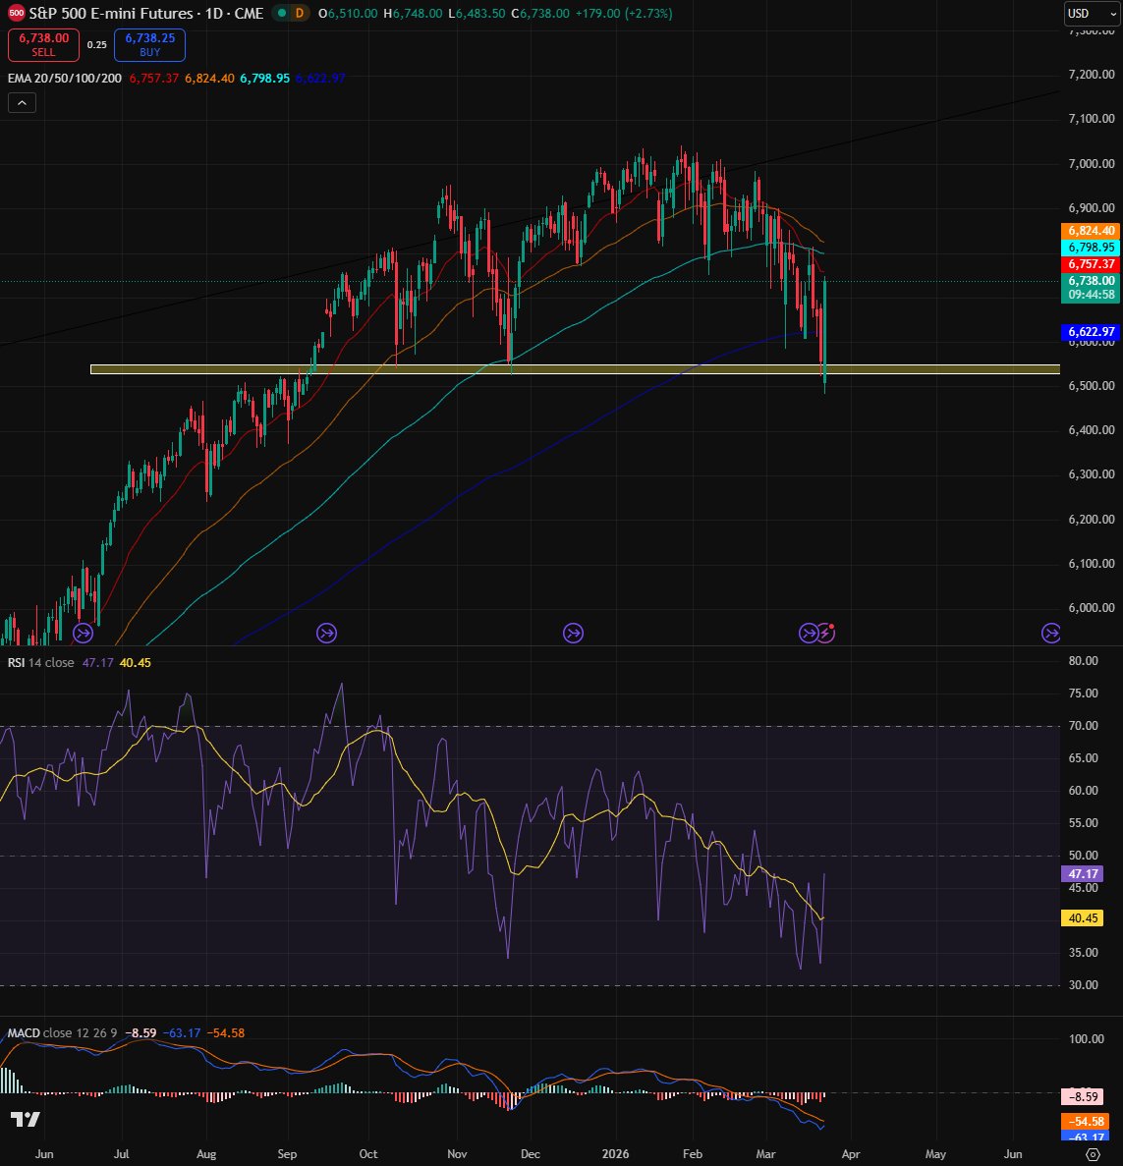Click the red 500 symbol logo
The image size is (1123, 1166).
tap(17, 14)
